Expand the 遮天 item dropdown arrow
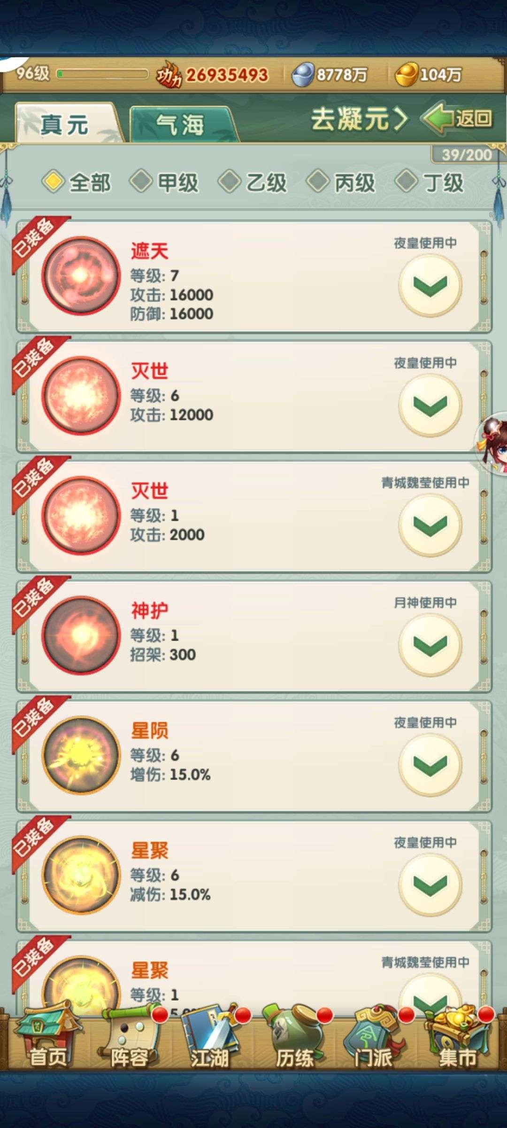Image resolution: width=507 pixels, height=1128 pixels. (430, 285)
